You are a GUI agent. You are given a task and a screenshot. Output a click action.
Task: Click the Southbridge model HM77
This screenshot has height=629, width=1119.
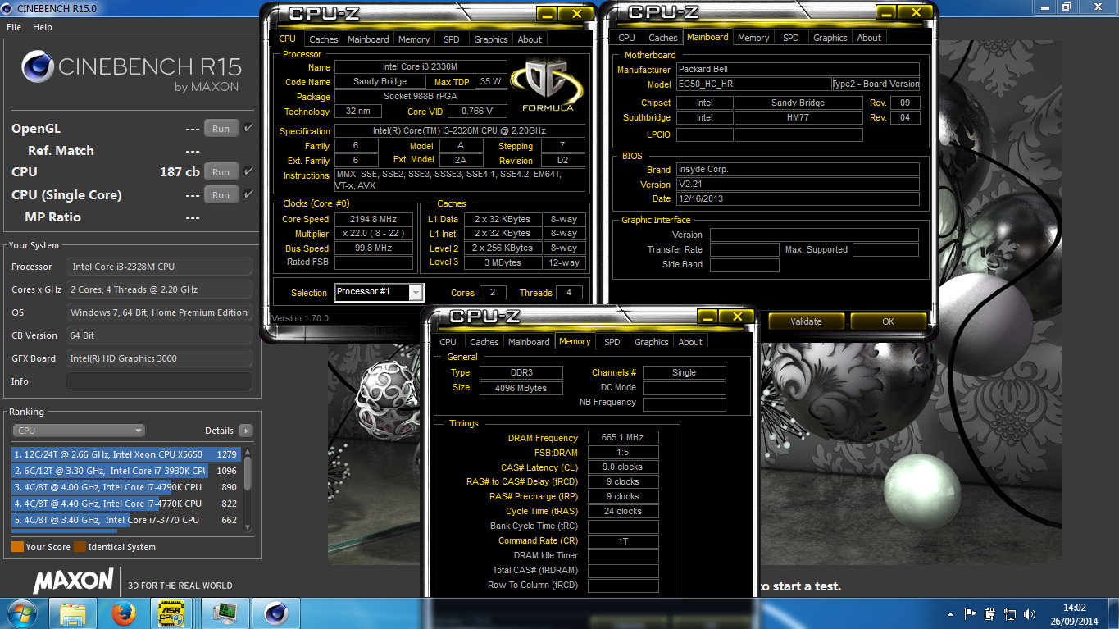(798, 117)
